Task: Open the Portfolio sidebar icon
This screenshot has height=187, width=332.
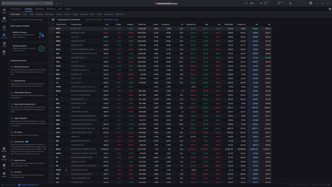Action: tap(4, 11)
